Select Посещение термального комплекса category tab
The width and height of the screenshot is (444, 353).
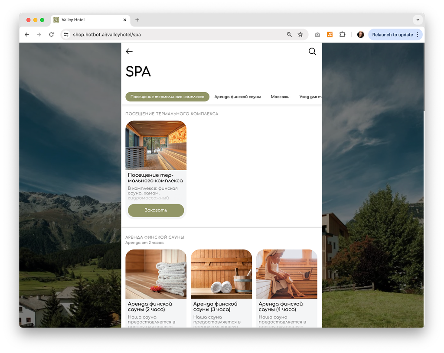(x=167, y=97)
